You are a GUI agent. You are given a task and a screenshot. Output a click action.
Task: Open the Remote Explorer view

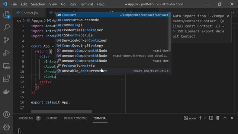6,66
